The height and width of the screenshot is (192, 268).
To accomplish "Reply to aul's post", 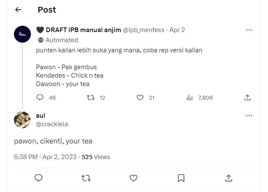I will (x=38, y=178).
